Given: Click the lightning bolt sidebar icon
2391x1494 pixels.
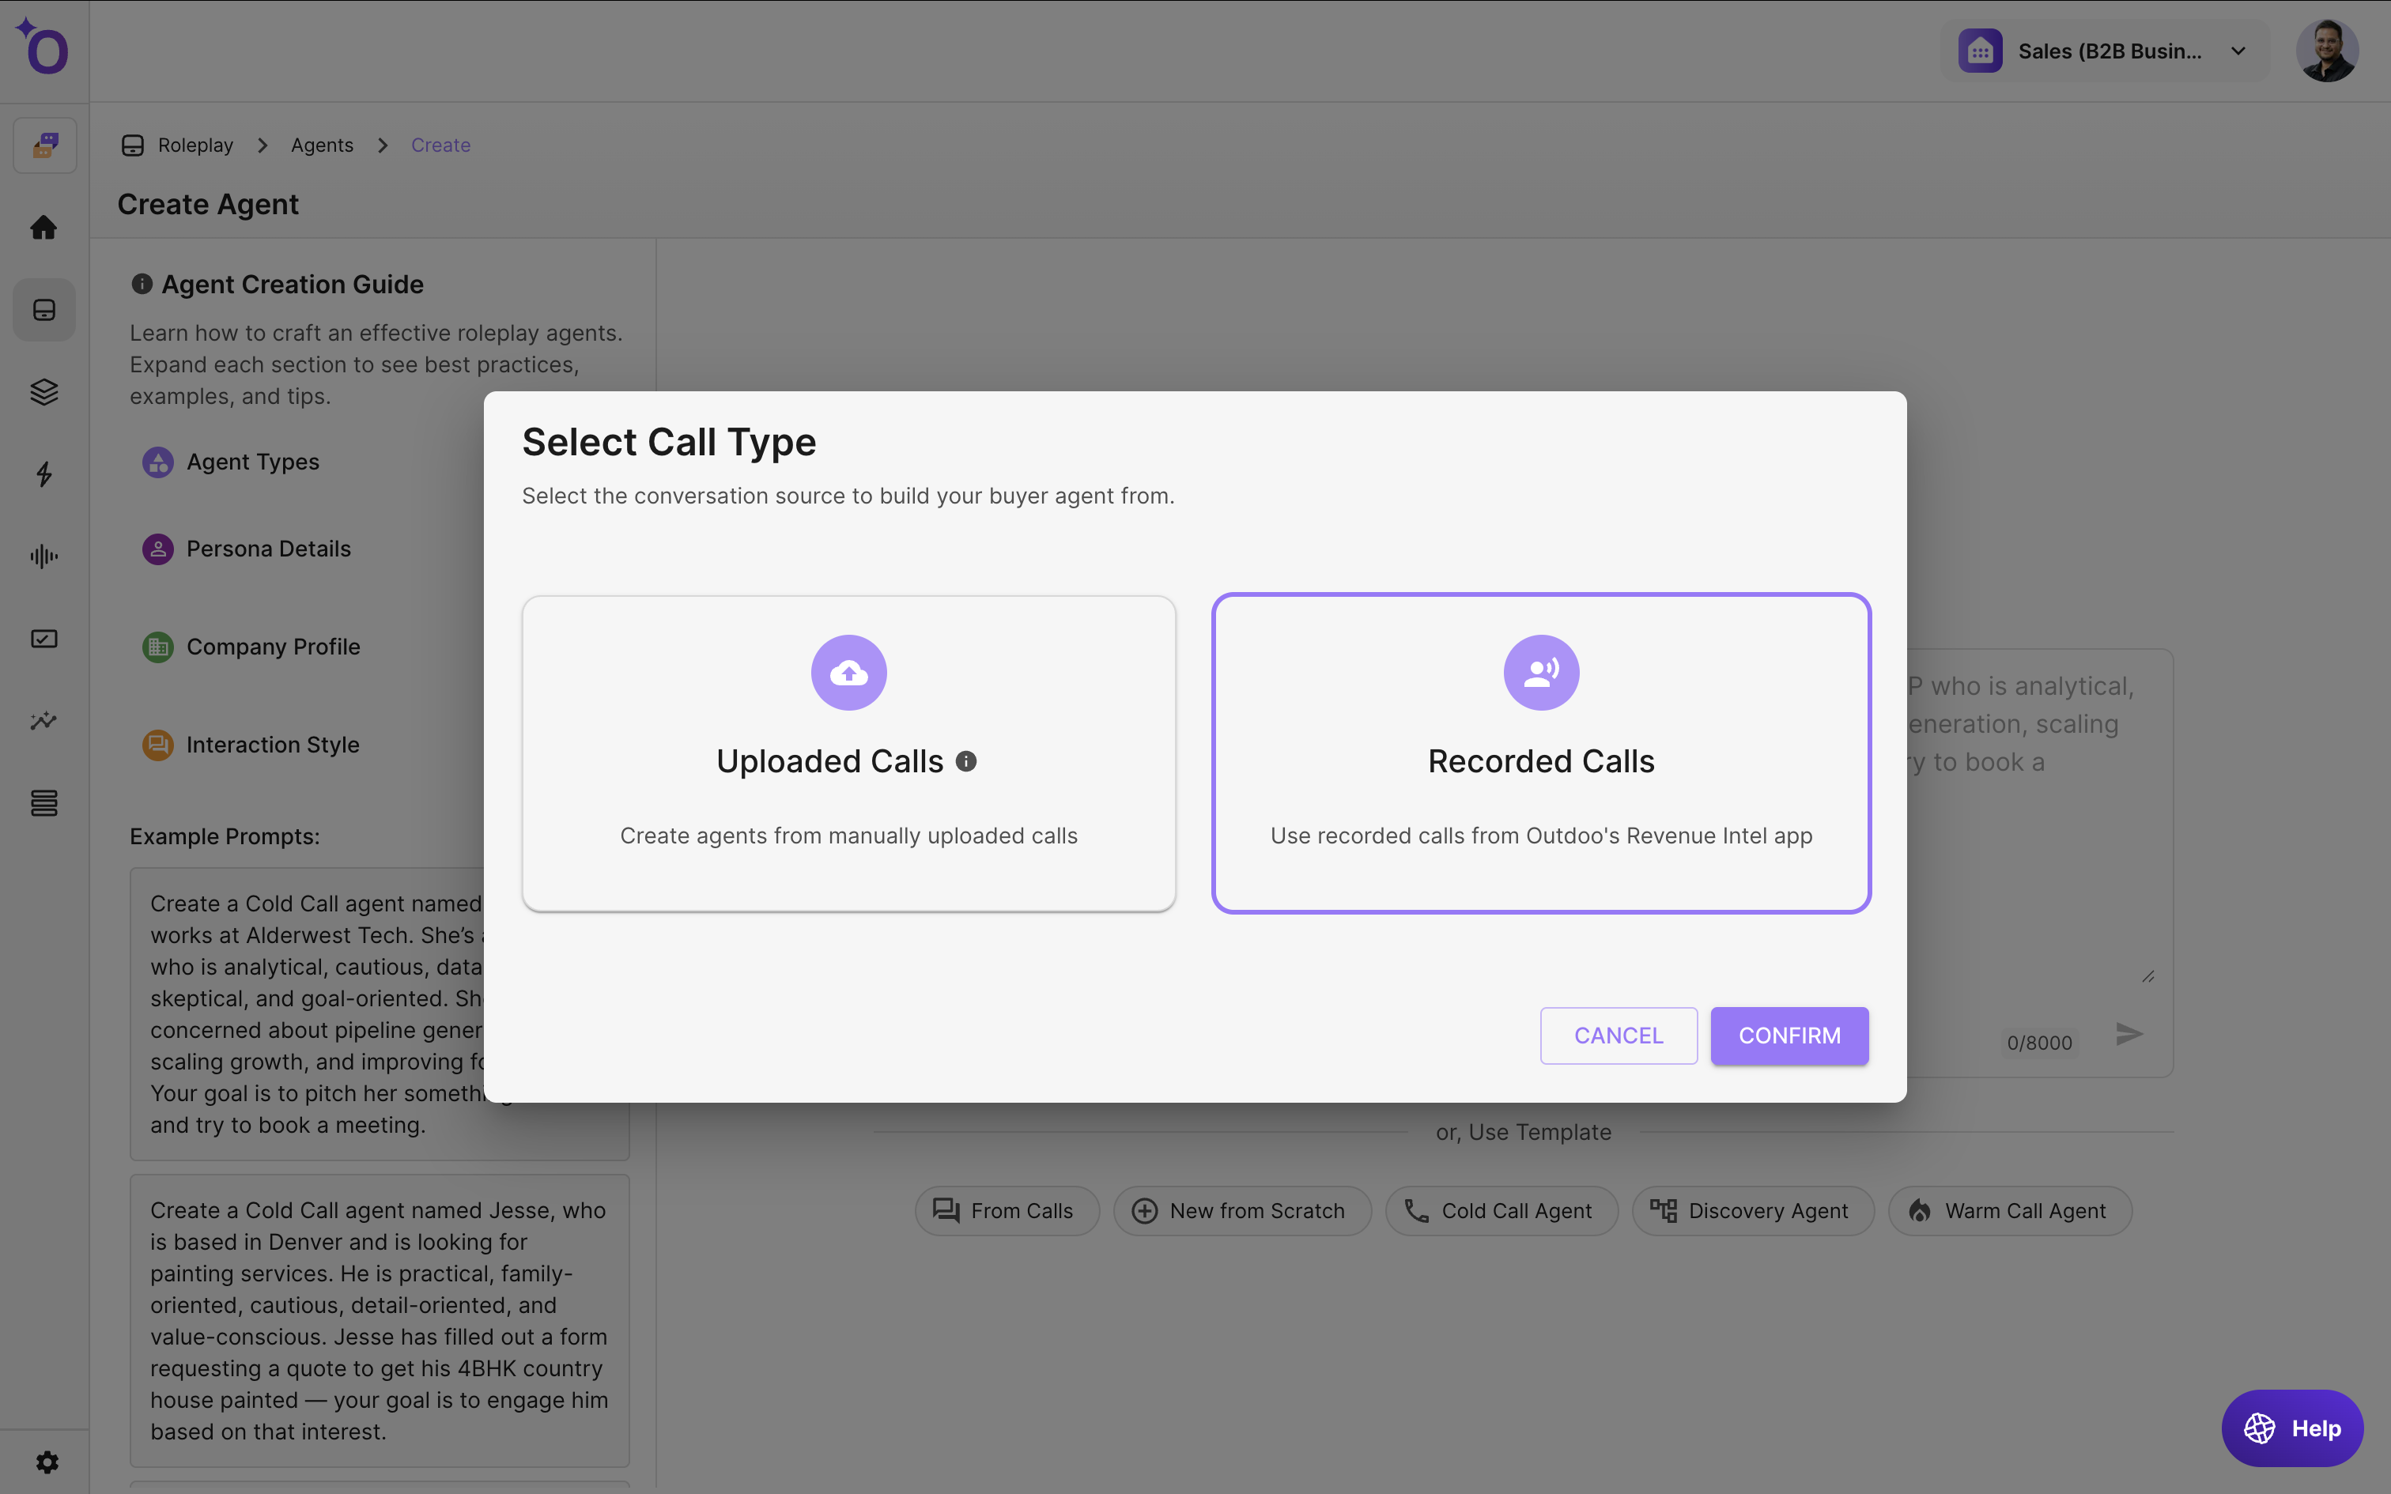Looking at the screenshot, I should pyautogui.click(x=43, y=474).
